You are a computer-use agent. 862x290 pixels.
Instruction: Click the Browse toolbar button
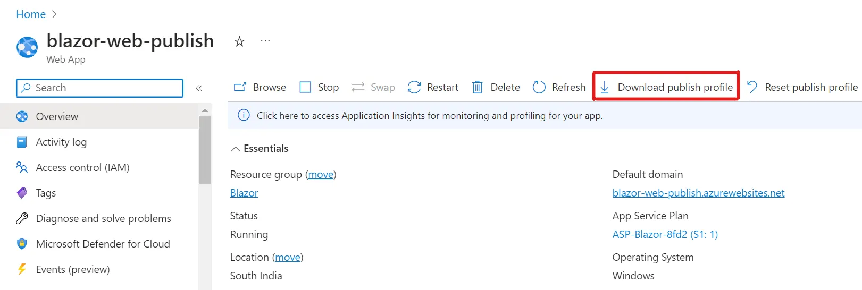point(261,87)
